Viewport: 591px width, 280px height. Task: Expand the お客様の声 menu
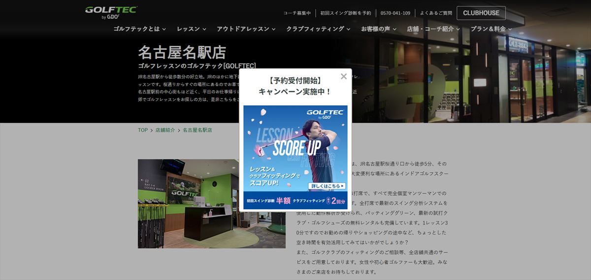(379, 29)
